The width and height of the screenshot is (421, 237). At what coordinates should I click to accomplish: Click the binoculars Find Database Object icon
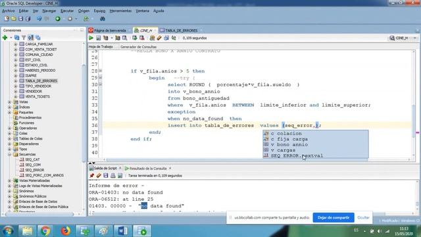103,19
